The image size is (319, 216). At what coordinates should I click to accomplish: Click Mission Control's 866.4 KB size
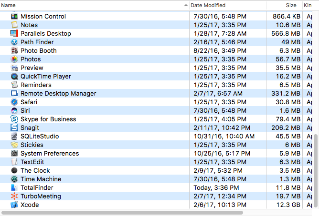tap(287, 16)
